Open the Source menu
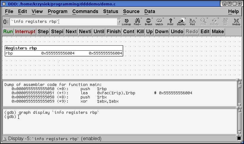The width and height of the screenshot is (244, 144). [x=131, y=12]
